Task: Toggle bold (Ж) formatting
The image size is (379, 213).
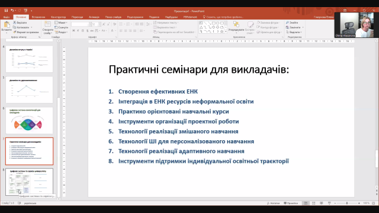Action: (x=73, y=31)
